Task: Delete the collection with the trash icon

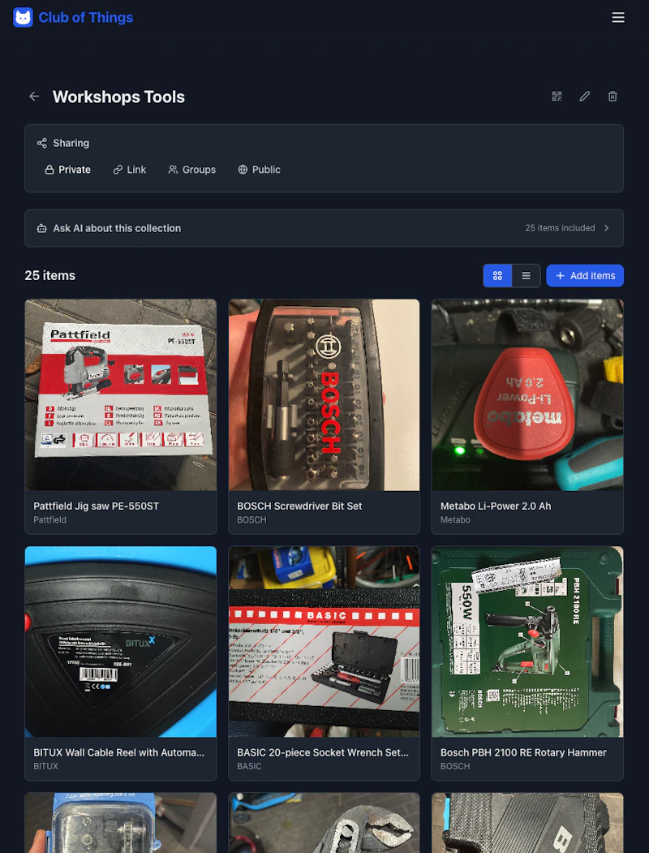Action: coord(612,97)
